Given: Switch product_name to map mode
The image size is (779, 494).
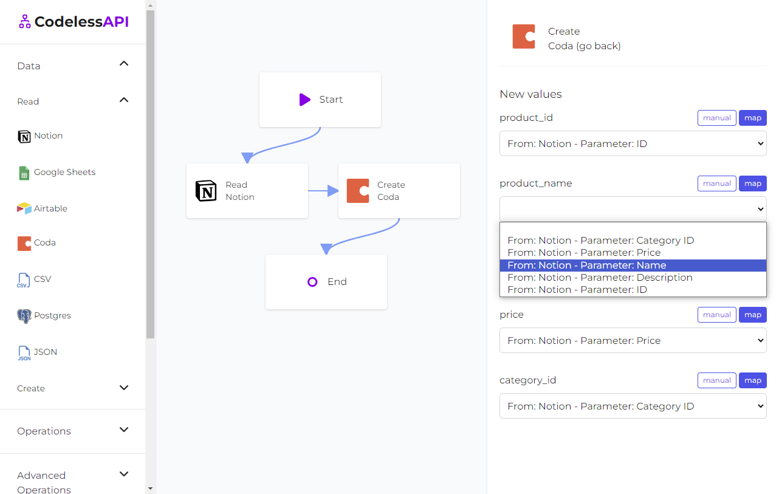Looking at the screenshot, I should pyautogui.click(x=752, y=184).
